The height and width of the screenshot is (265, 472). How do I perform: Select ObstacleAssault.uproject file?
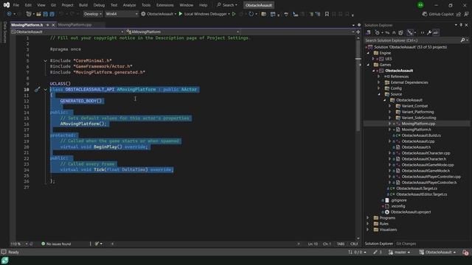pyautogui.click(x=411, y=212)
